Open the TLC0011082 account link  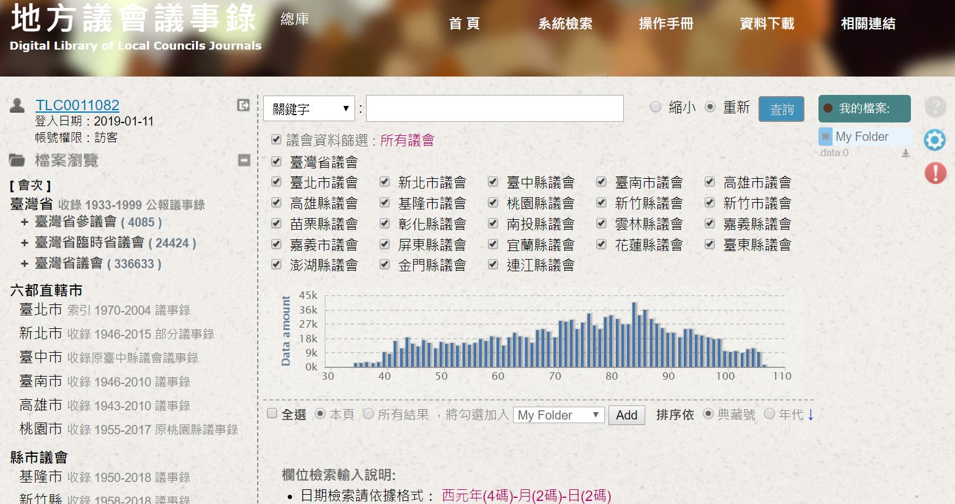point(77,105)
